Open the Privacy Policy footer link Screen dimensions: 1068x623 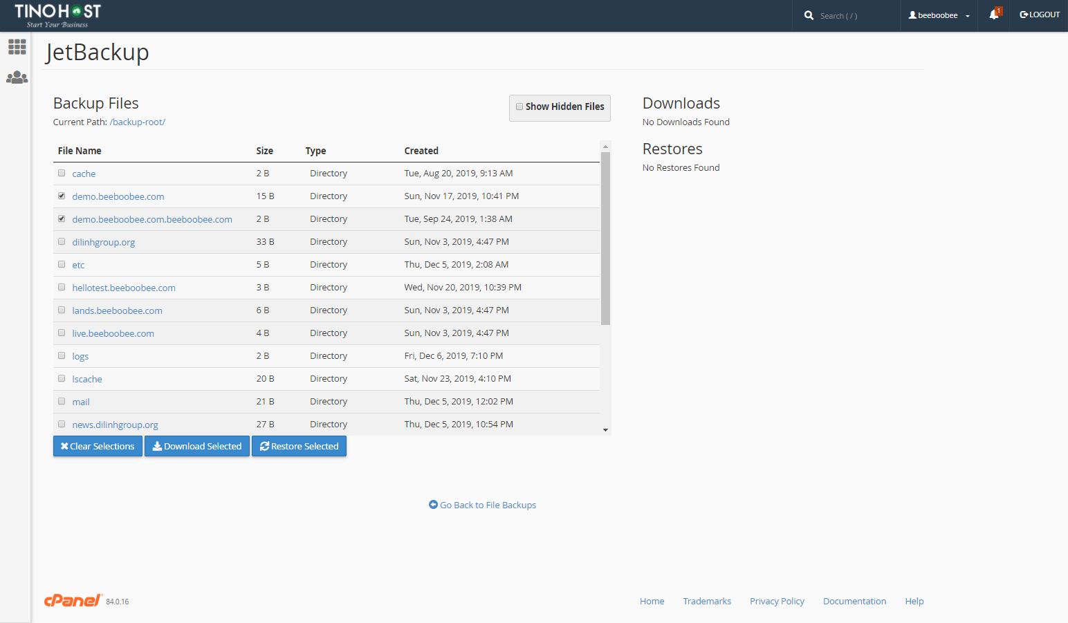coord(777,601)
